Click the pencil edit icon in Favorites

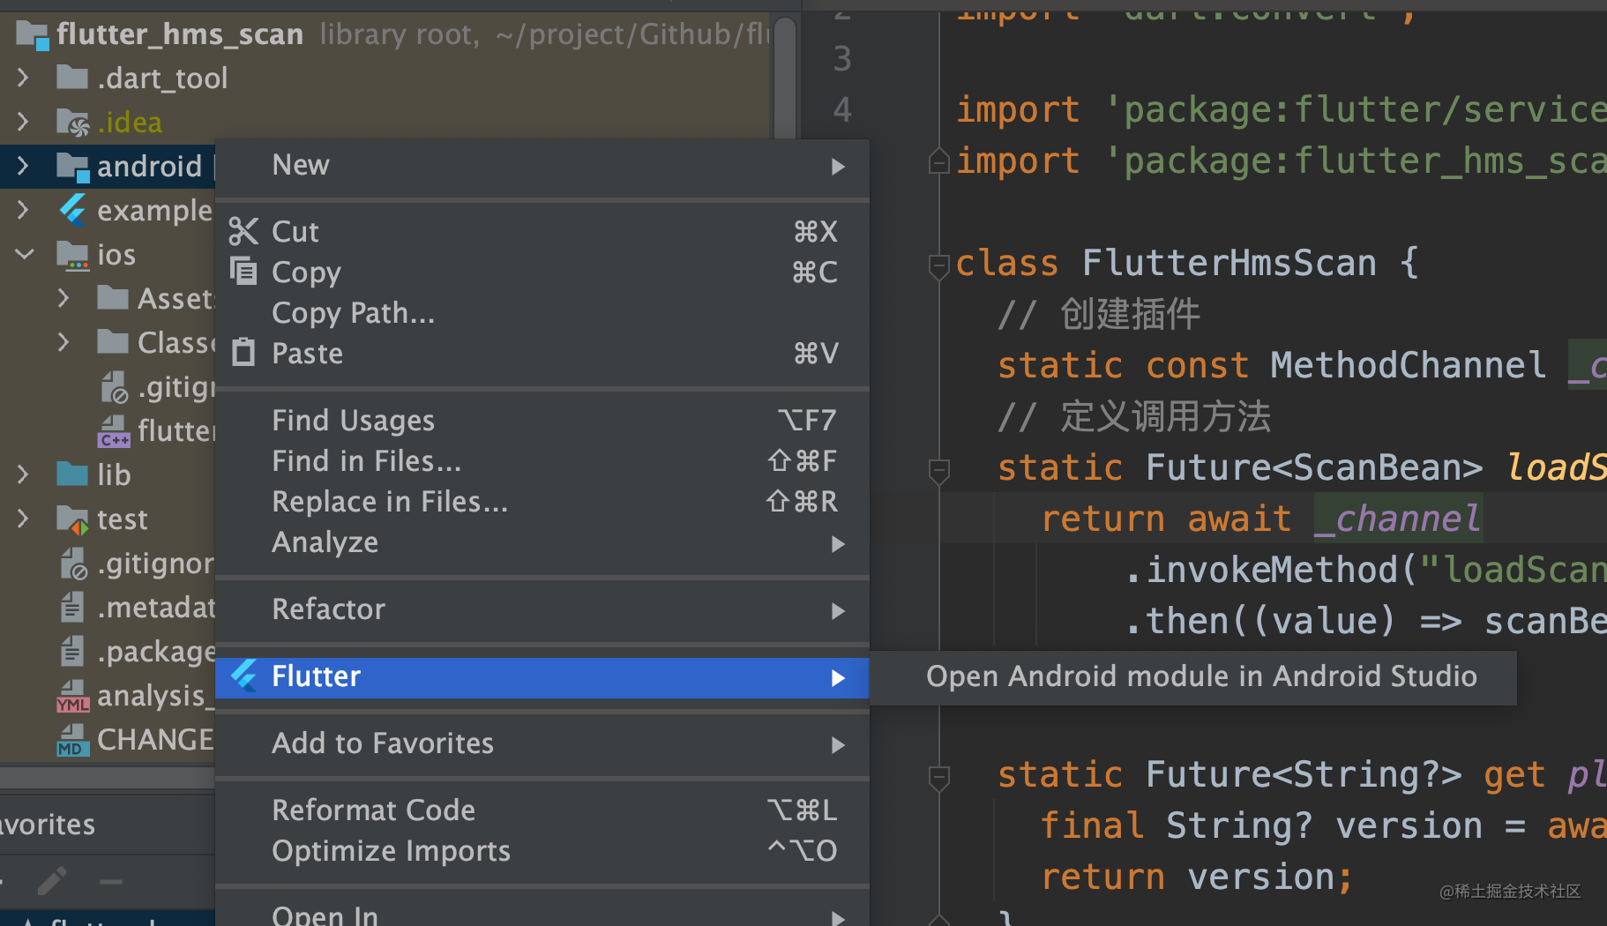click(x=51, y=881)
